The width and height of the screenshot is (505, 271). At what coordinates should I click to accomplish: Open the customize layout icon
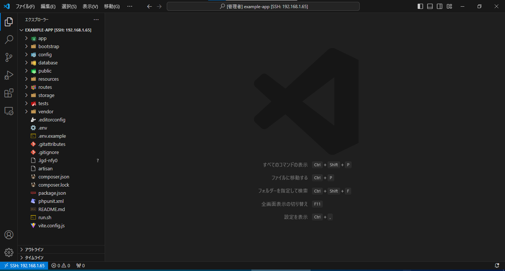(449, 6)
